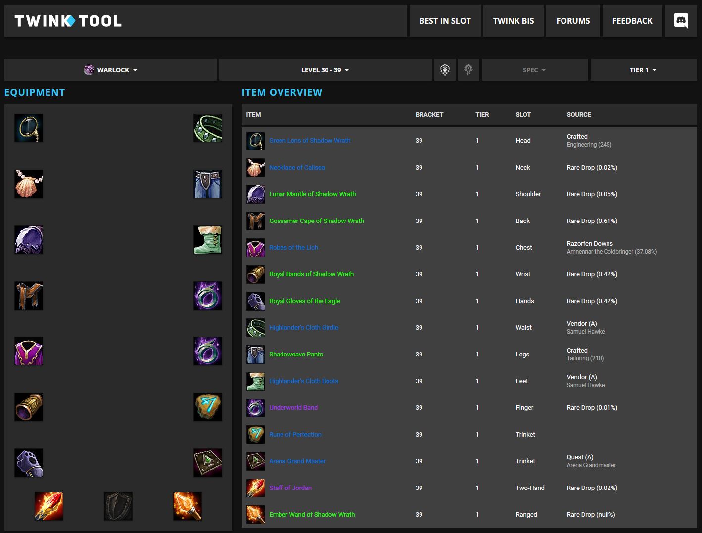Open Lunar Mantle of Shadow Wrath link
The width and height of the screenshot is (702, 533).
tap(313, 194)
